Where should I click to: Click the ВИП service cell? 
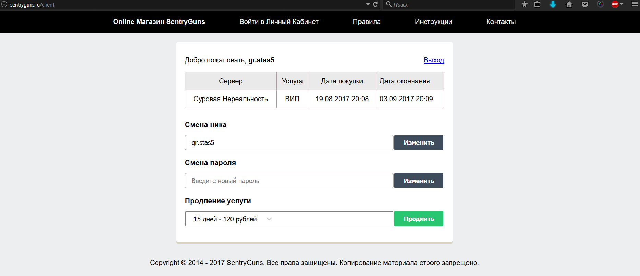(292, 99)
